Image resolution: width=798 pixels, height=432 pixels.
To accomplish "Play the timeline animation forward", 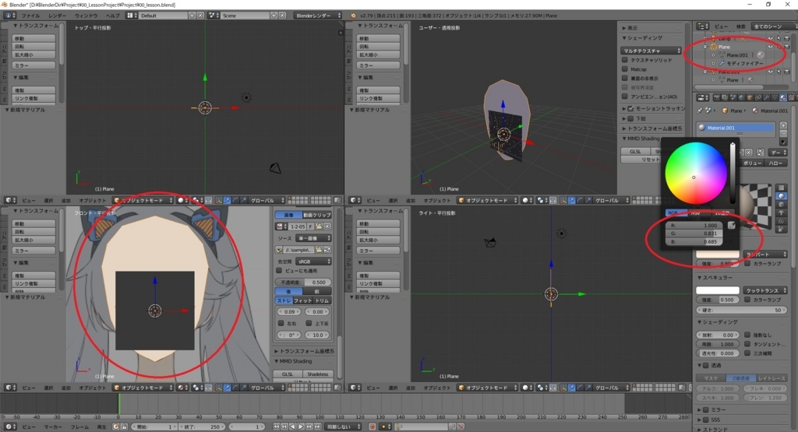I will click(301, 427).
